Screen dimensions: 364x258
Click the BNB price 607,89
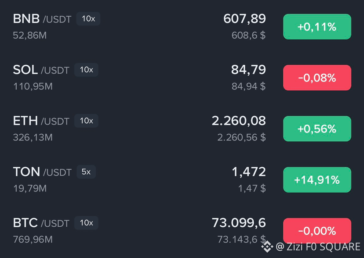tap(244, 18)
